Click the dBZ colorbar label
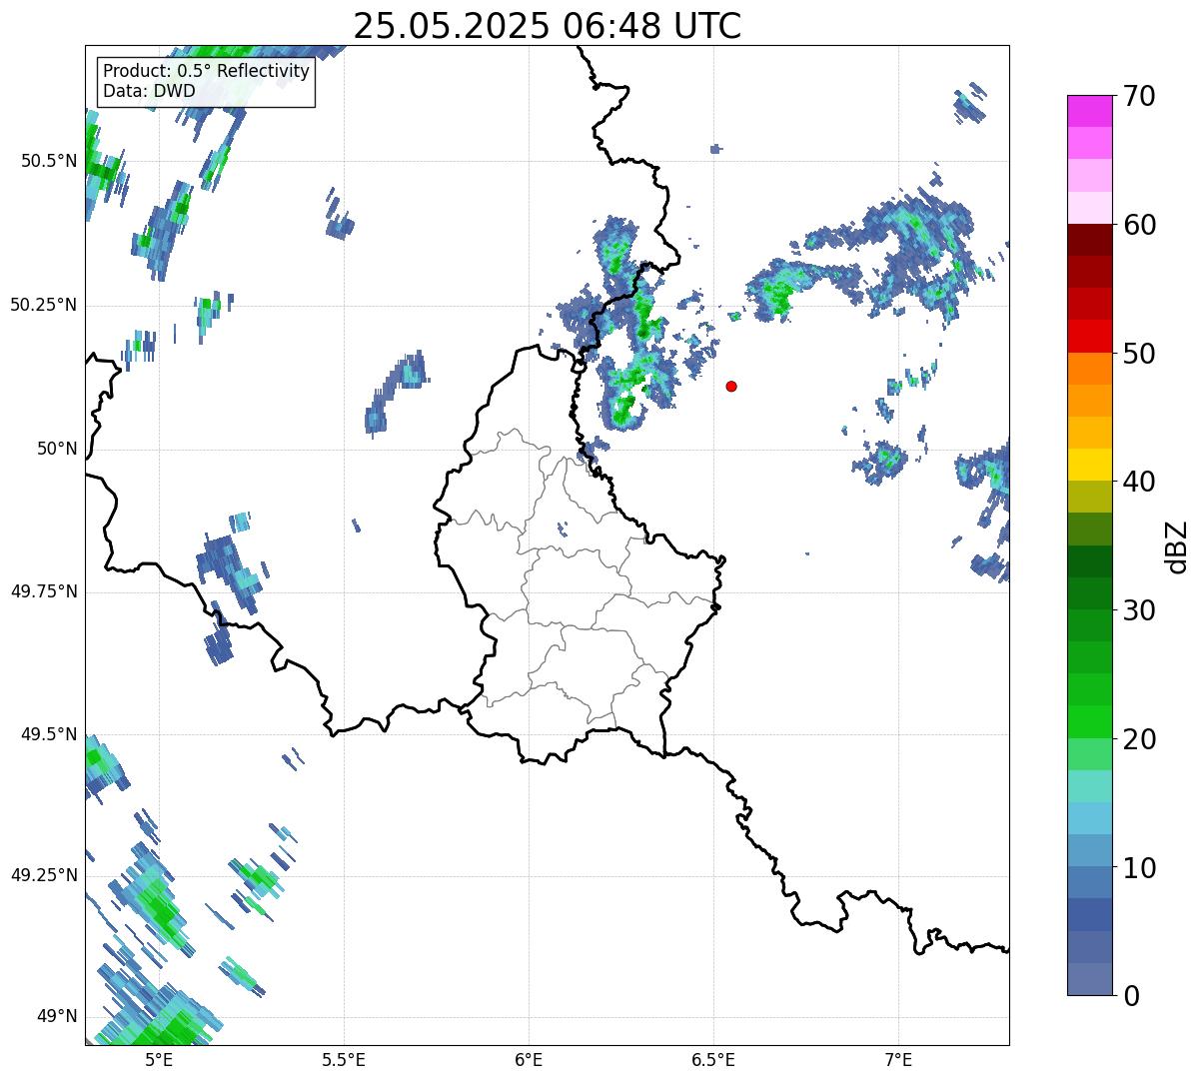The width and height of the screenshot is (1201, 1080). tap(1177, 545)
